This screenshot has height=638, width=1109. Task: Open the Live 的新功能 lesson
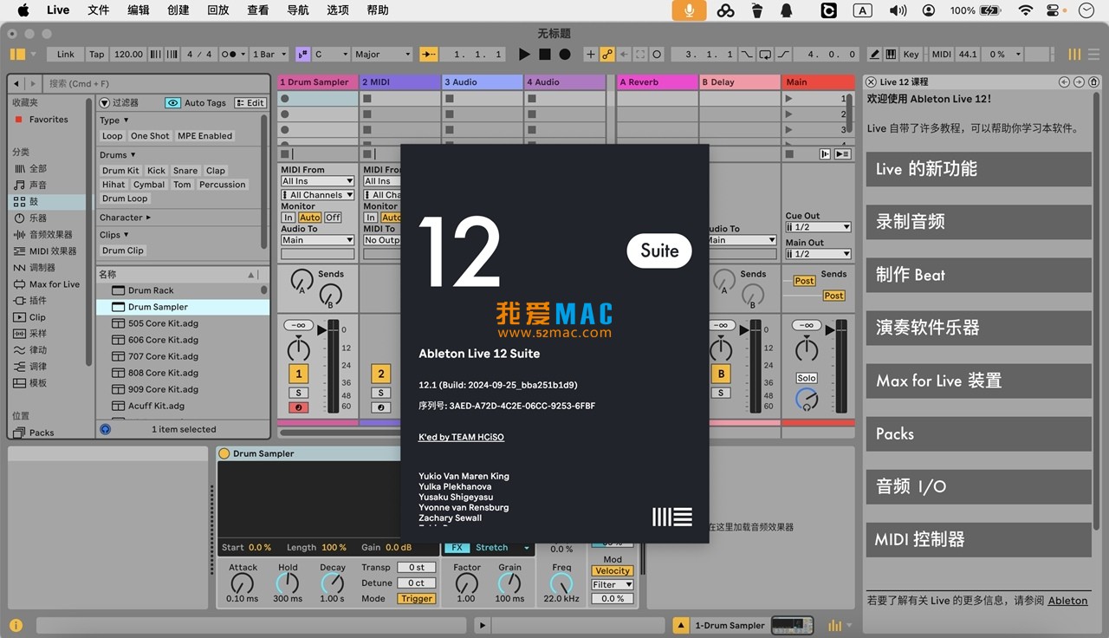coord(978,169)
